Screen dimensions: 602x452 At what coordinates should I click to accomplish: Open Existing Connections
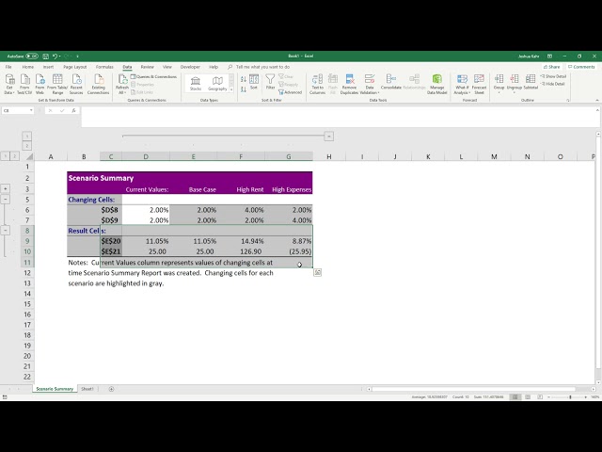98,84
